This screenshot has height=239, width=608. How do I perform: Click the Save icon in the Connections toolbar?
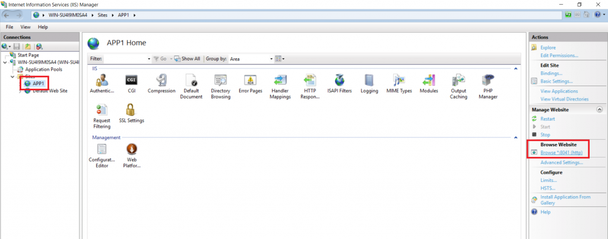coord(17,46)
